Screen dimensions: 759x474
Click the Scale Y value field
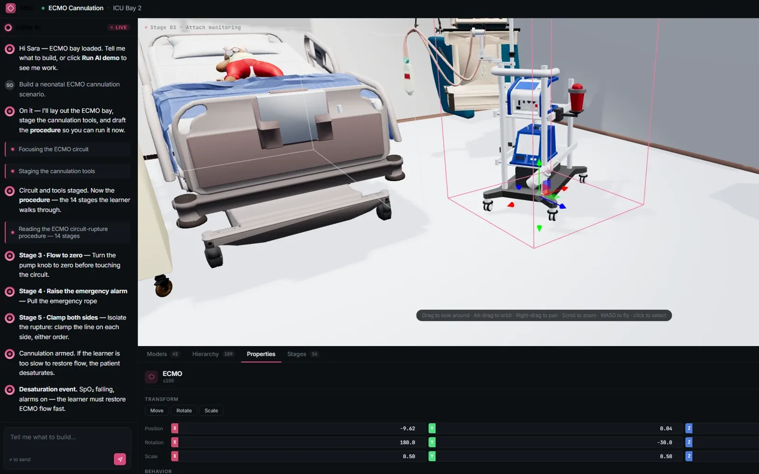coord(556,456)
